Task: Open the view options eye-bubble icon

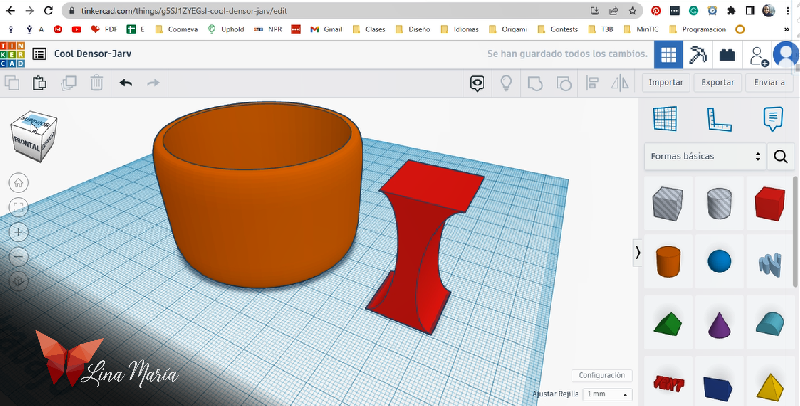Action: coord(477,83)
